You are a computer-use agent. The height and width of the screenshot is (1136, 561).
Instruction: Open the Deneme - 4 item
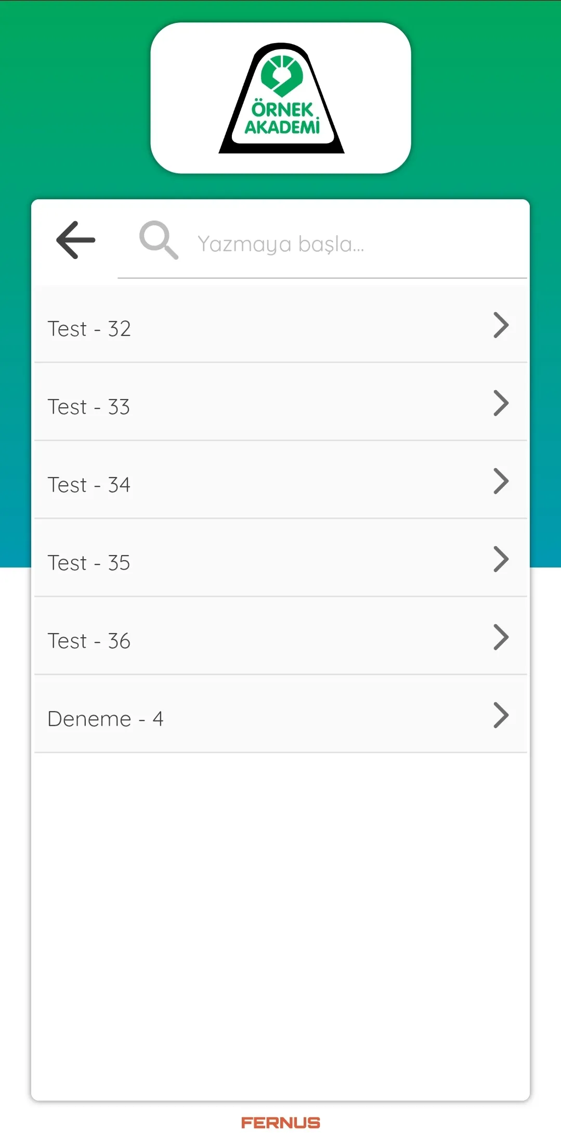point(281,715)
